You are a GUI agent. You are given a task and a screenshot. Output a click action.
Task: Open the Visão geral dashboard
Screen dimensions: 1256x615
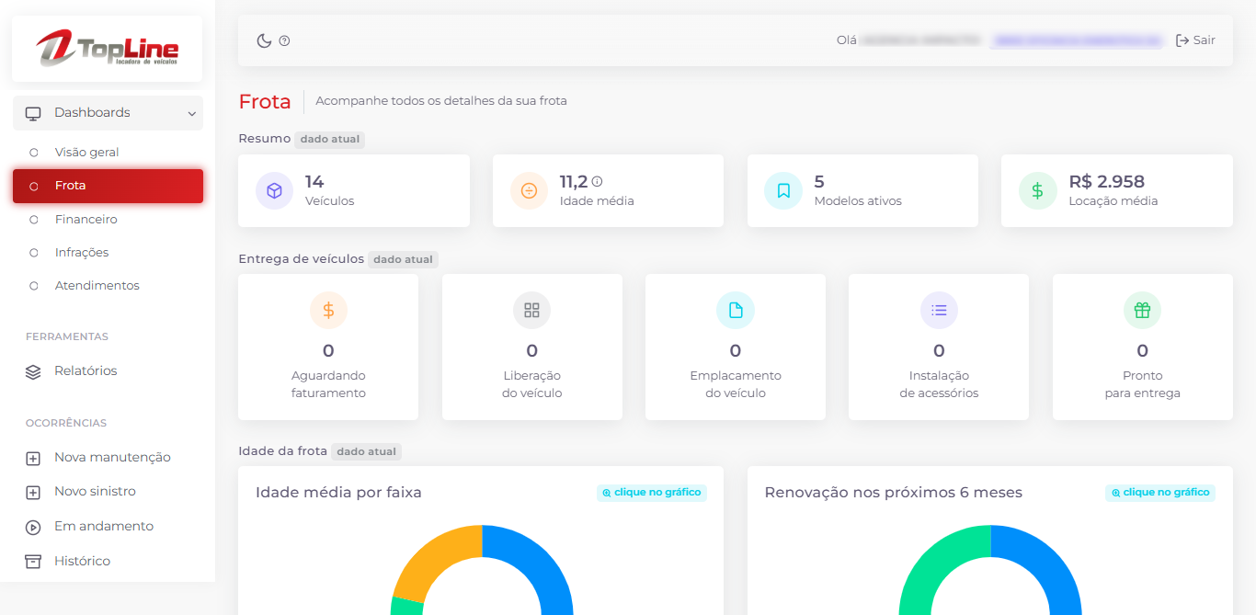(87, 153)
